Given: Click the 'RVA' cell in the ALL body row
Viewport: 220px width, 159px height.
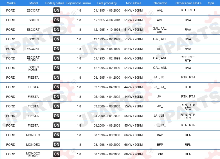Looking at the screenshot, I should point(188,49).
